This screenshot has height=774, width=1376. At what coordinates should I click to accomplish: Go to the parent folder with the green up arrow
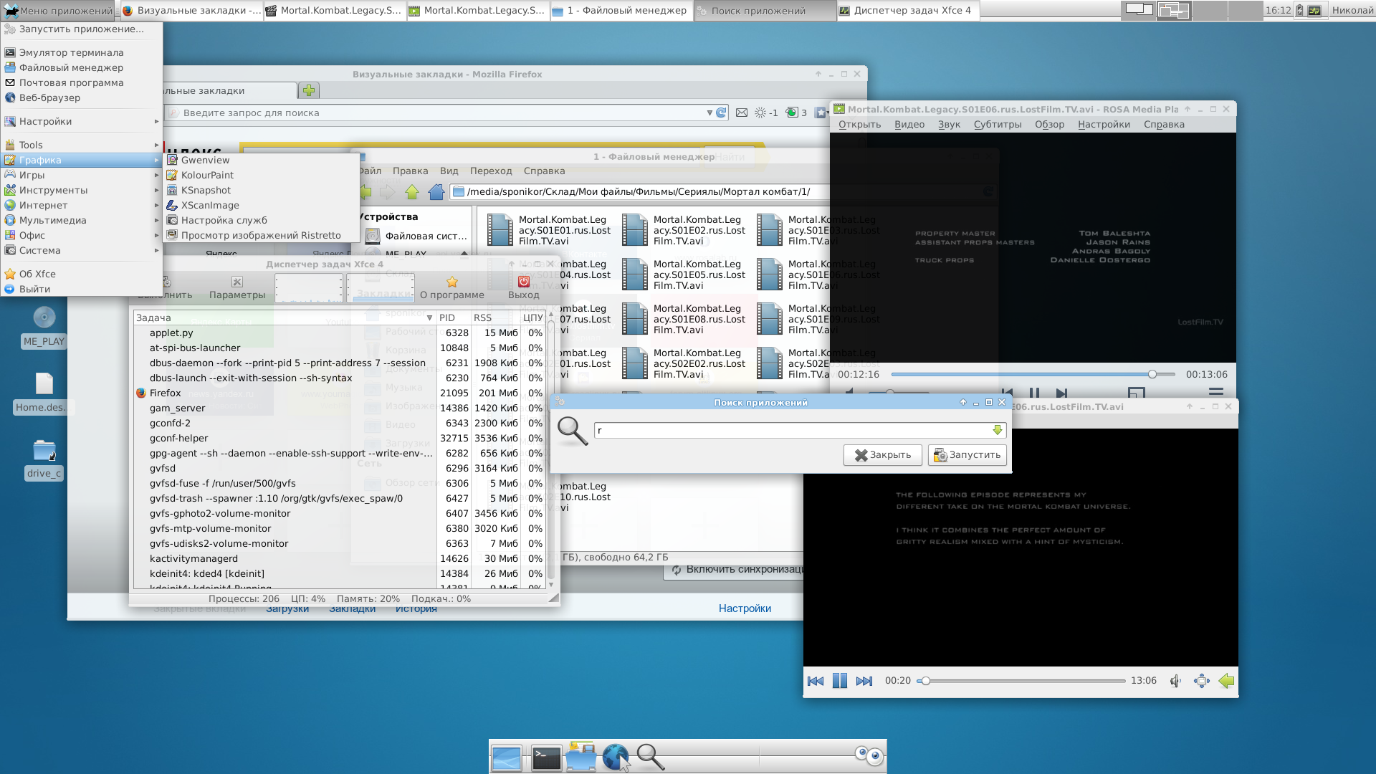pos(412,192)
